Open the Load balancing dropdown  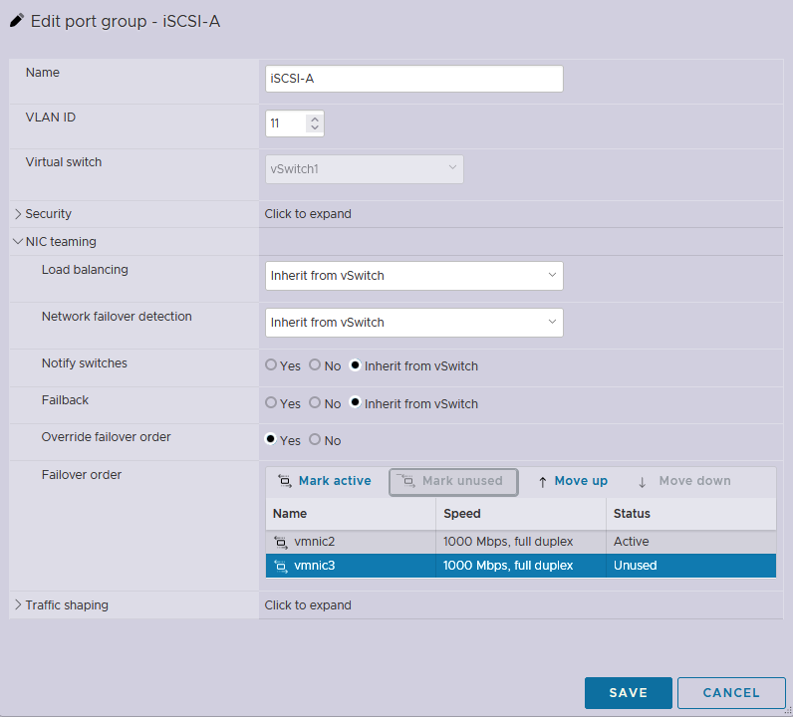(413, 276)
